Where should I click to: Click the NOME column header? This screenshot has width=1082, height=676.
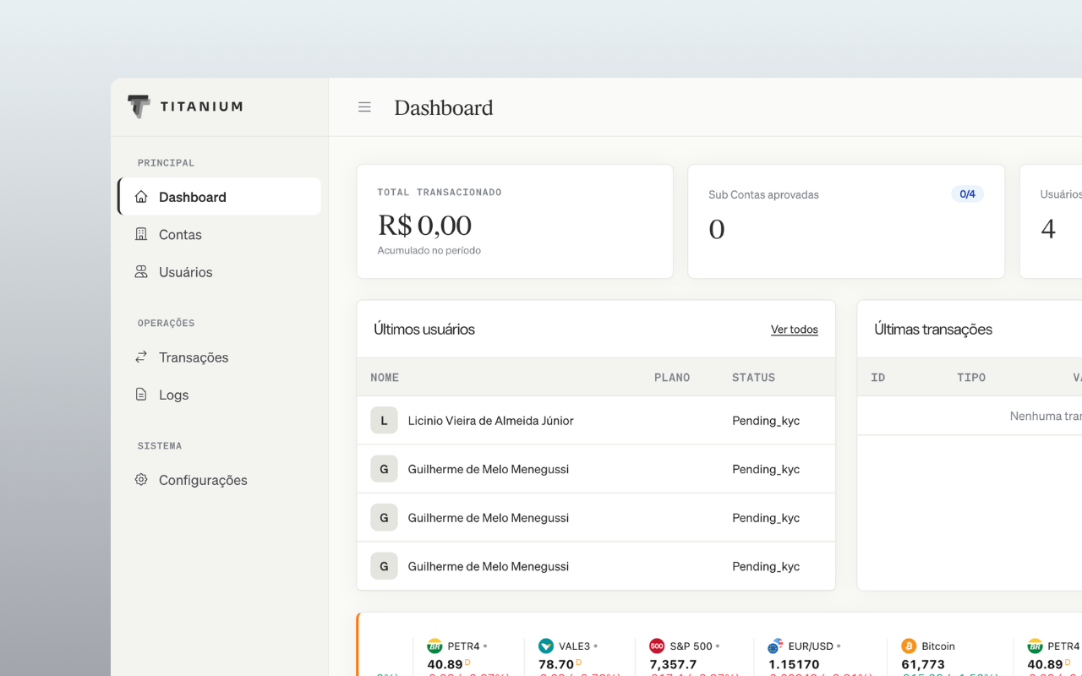click(x=385, y=378)
